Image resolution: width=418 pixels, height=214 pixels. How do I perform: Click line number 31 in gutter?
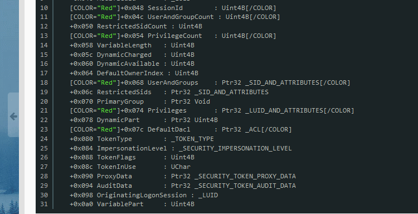(x=44, y=205)
